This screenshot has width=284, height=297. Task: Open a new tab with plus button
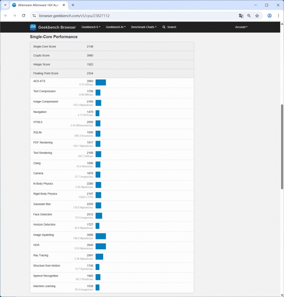[x=73, y=5]
